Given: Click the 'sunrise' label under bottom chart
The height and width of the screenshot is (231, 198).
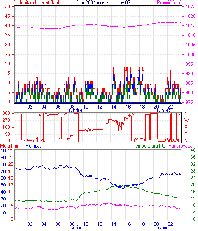Looking at the screenshot, I should [x=75, y=228].
